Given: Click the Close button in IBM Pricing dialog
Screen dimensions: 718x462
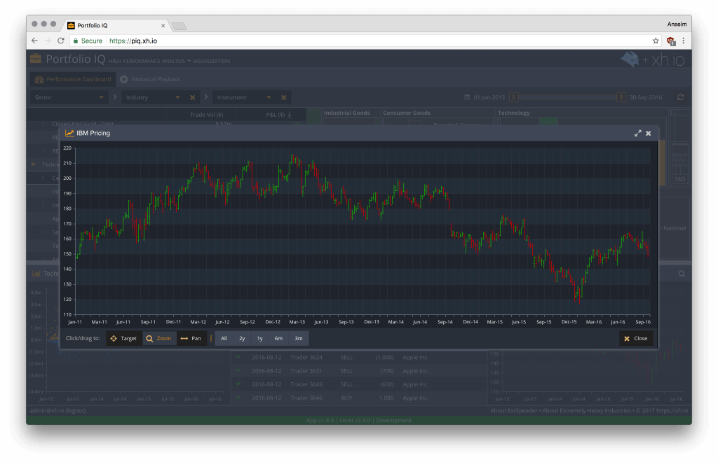Looking at the screenshot, I should click(x=636, y=339).
